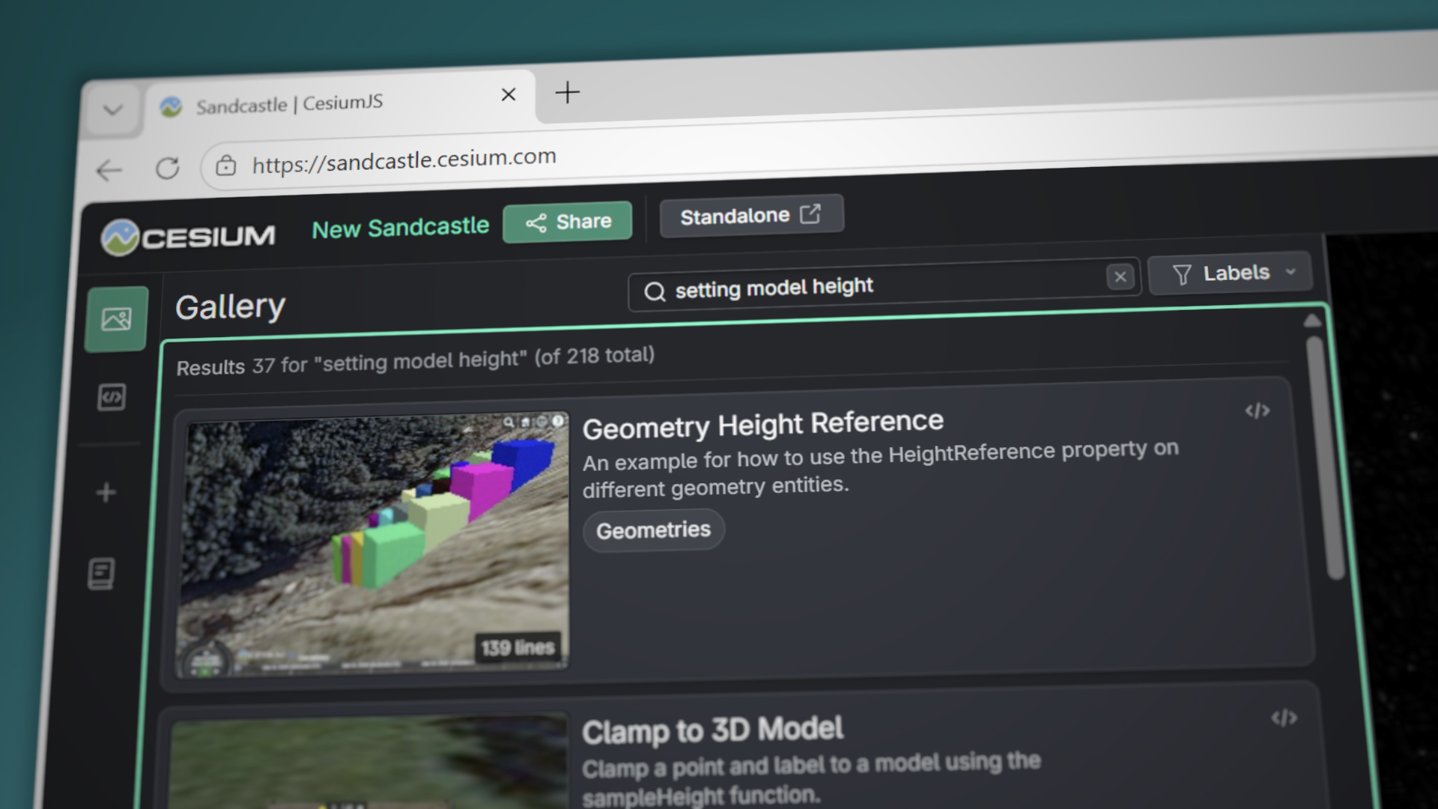
Task: Open the browser tab list chevron
Action: pyautogui.click(x=112, y=109)
